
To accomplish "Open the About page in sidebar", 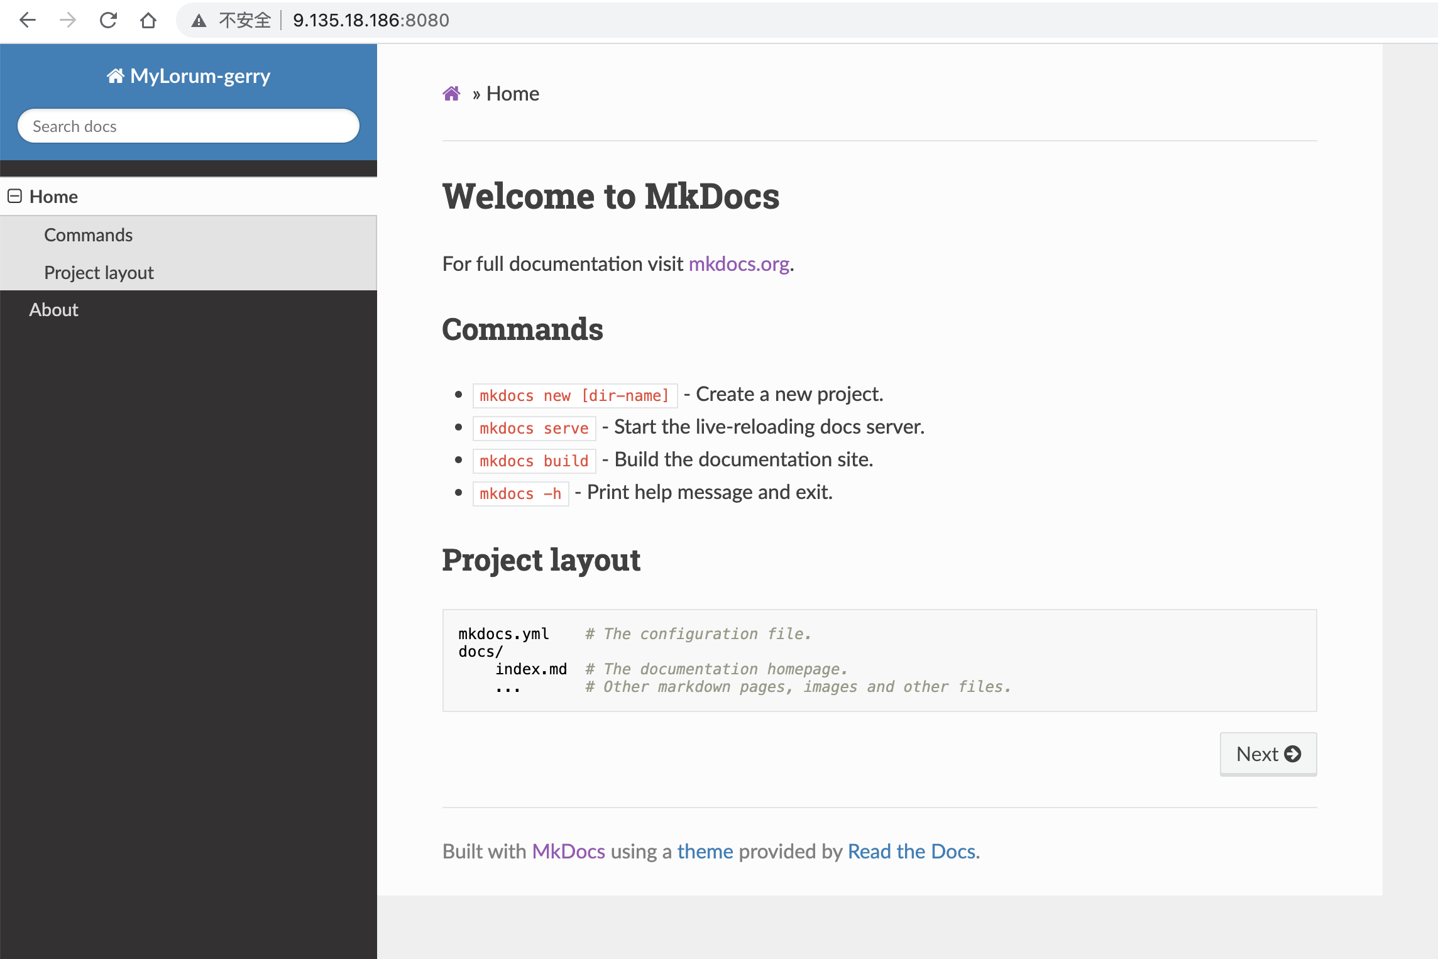I will (53, 310).
